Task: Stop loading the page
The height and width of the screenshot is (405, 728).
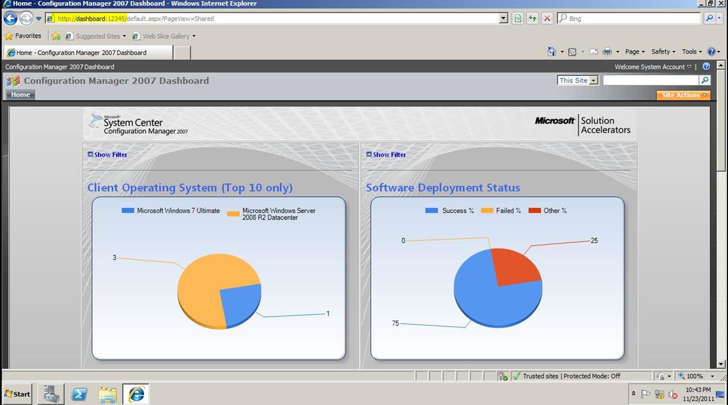Action: point(547,19)
